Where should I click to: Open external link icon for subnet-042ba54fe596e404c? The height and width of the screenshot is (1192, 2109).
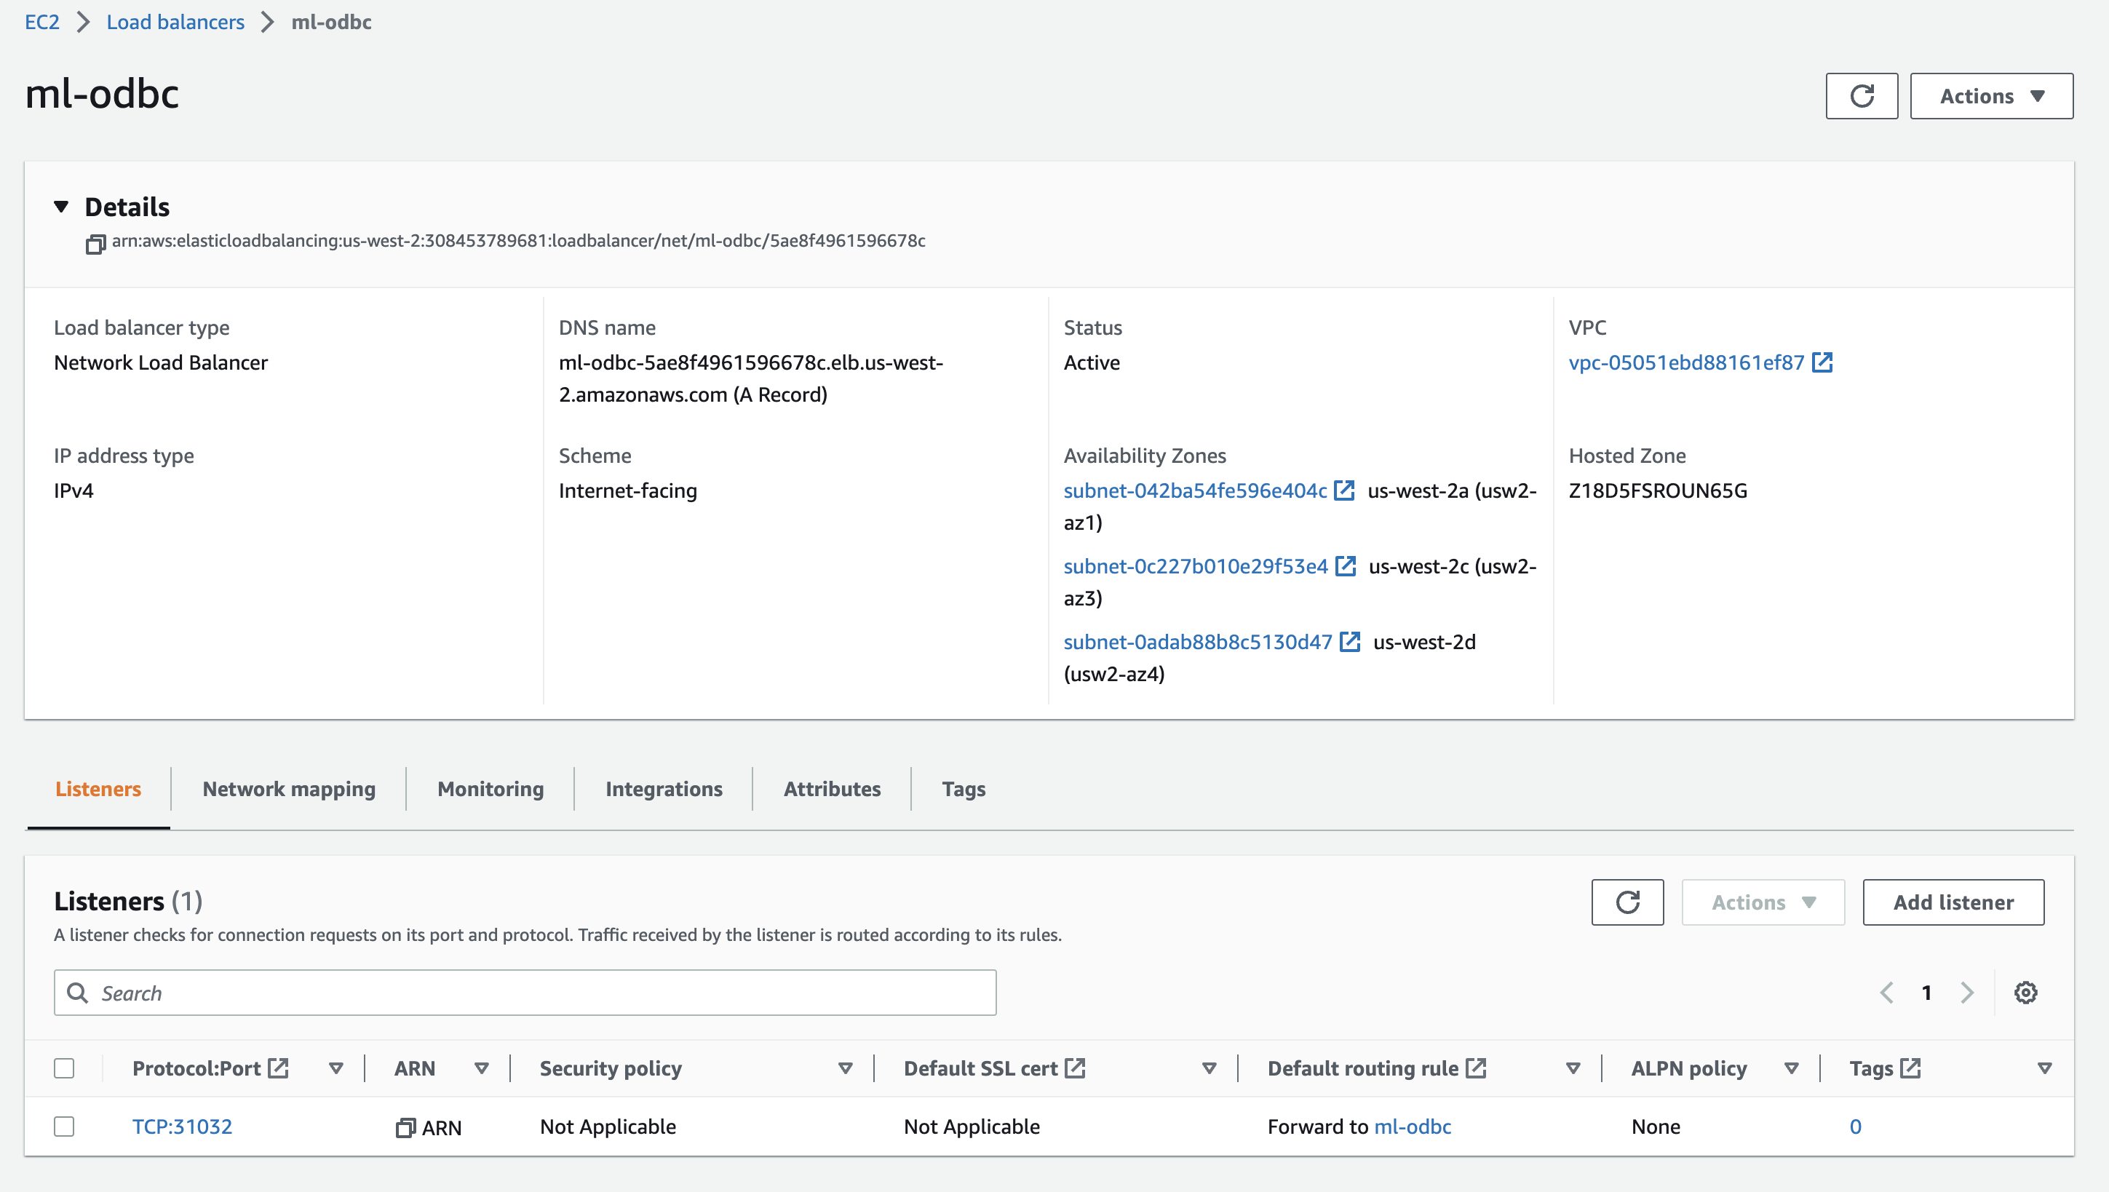pyautogui.click(x=1344, y=490)
